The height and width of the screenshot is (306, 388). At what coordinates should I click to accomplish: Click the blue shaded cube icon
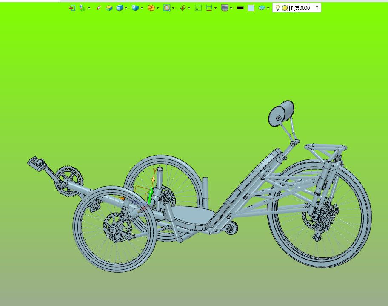tap(120, 8)
